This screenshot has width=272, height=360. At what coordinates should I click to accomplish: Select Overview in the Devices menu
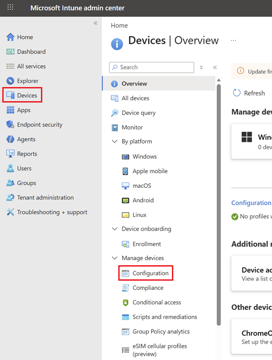(x=159, y=83)
